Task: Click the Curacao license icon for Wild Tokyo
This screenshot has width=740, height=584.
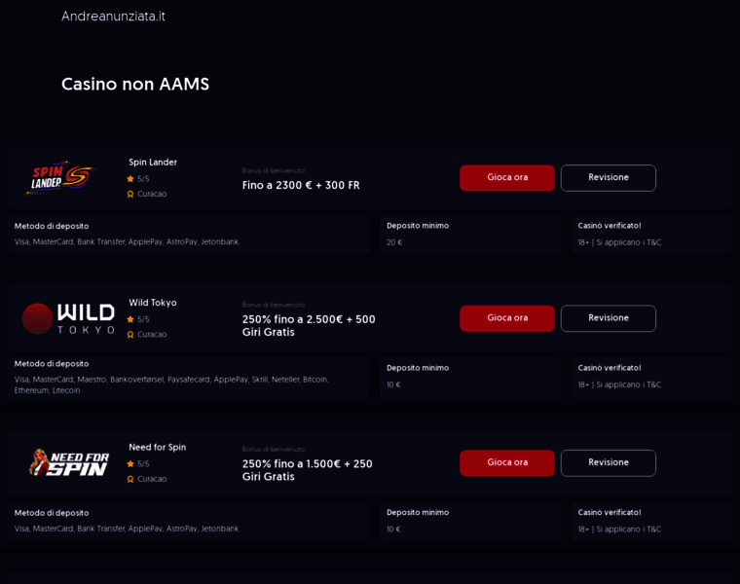Action: tap(130, 334)
